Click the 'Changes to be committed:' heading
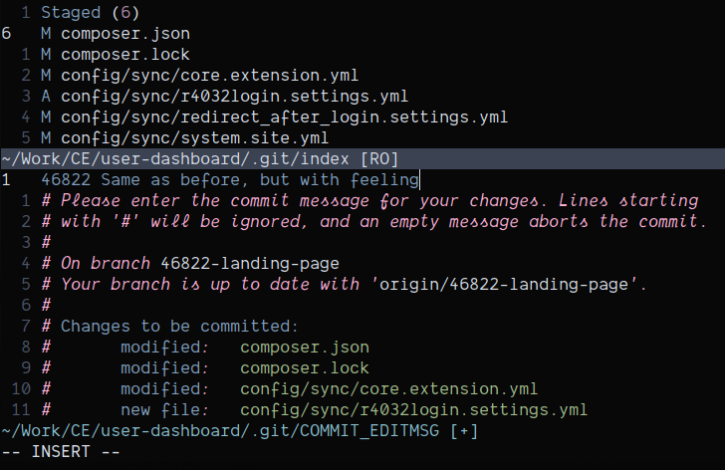Viewport: 725px width, 470px height. click(177, 326)
